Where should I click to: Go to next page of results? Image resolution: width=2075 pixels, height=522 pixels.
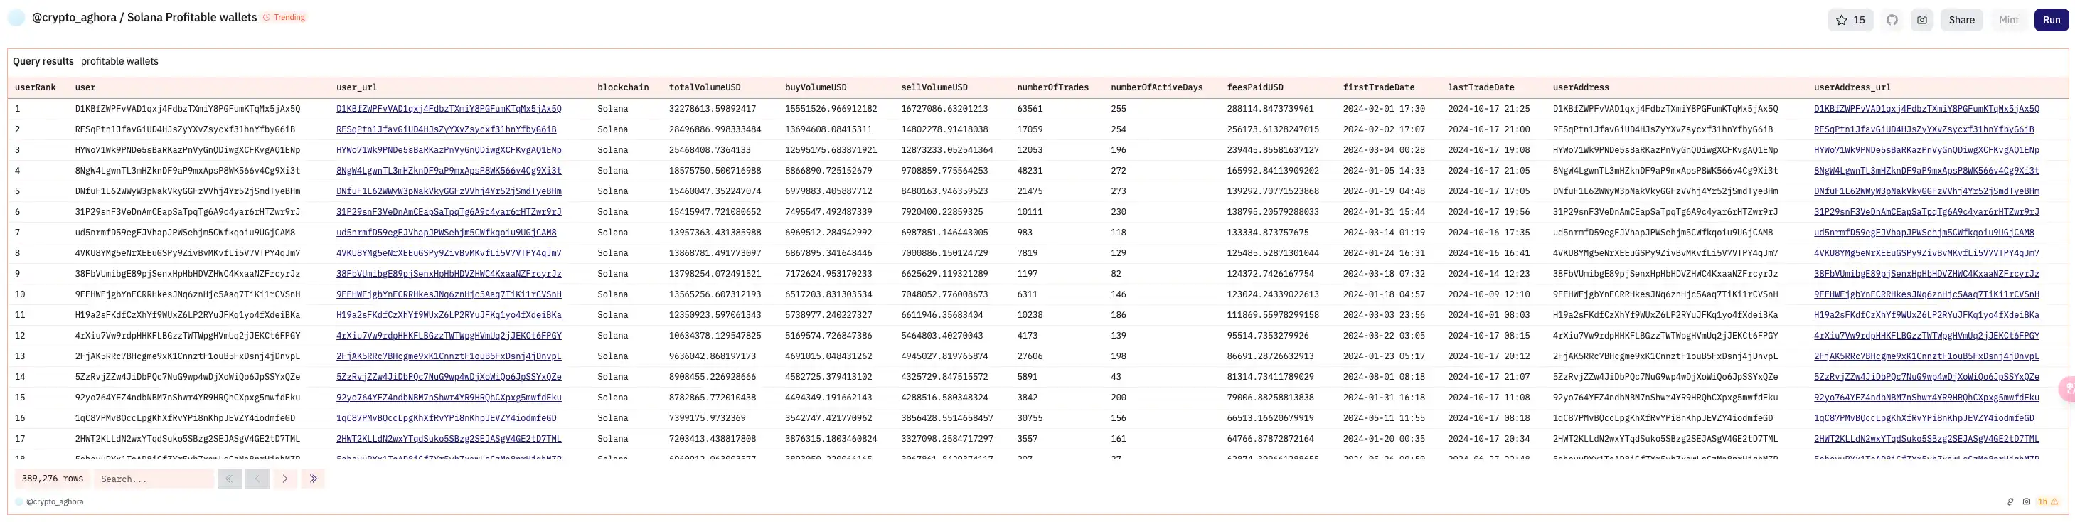coord(285,479)
